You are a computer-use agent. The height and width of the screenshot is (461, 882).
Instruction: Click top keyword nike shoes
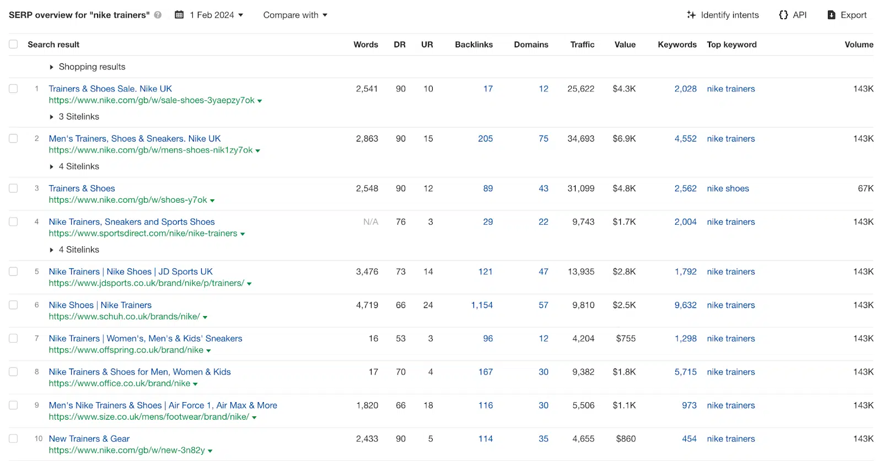(x=728, y=188)
